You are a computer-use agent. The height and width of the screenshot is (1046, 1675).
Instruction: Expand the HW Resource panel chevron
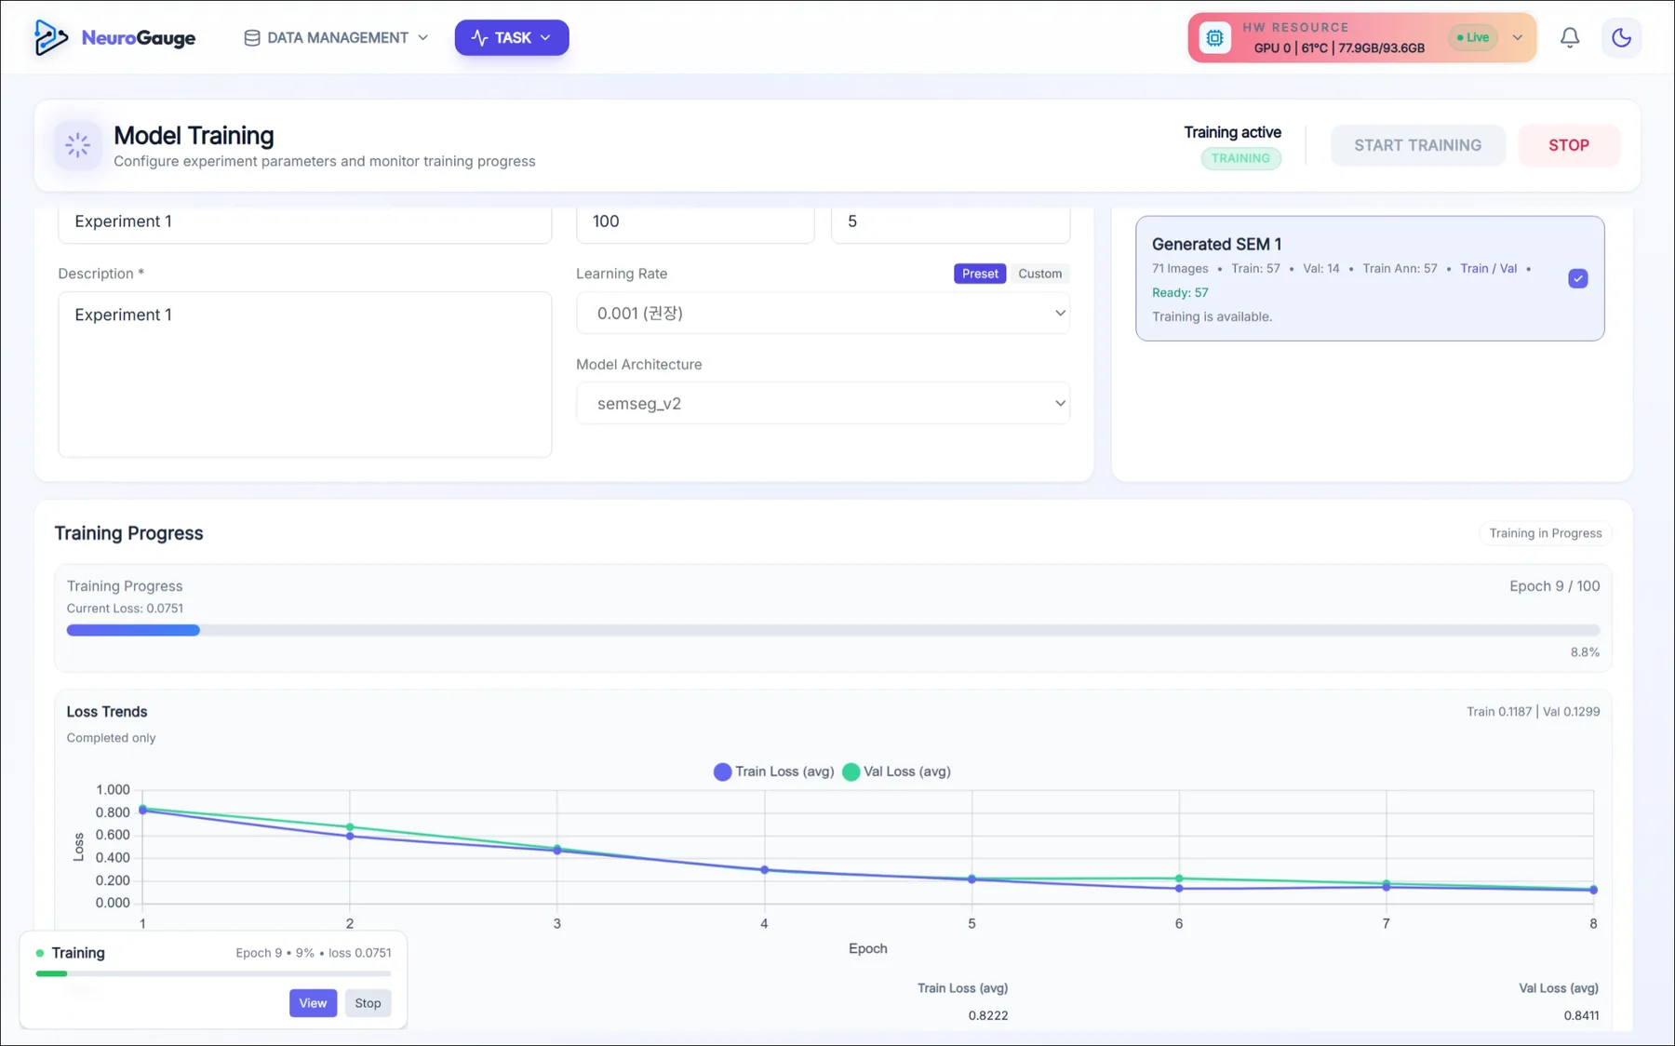(1518, 37)
